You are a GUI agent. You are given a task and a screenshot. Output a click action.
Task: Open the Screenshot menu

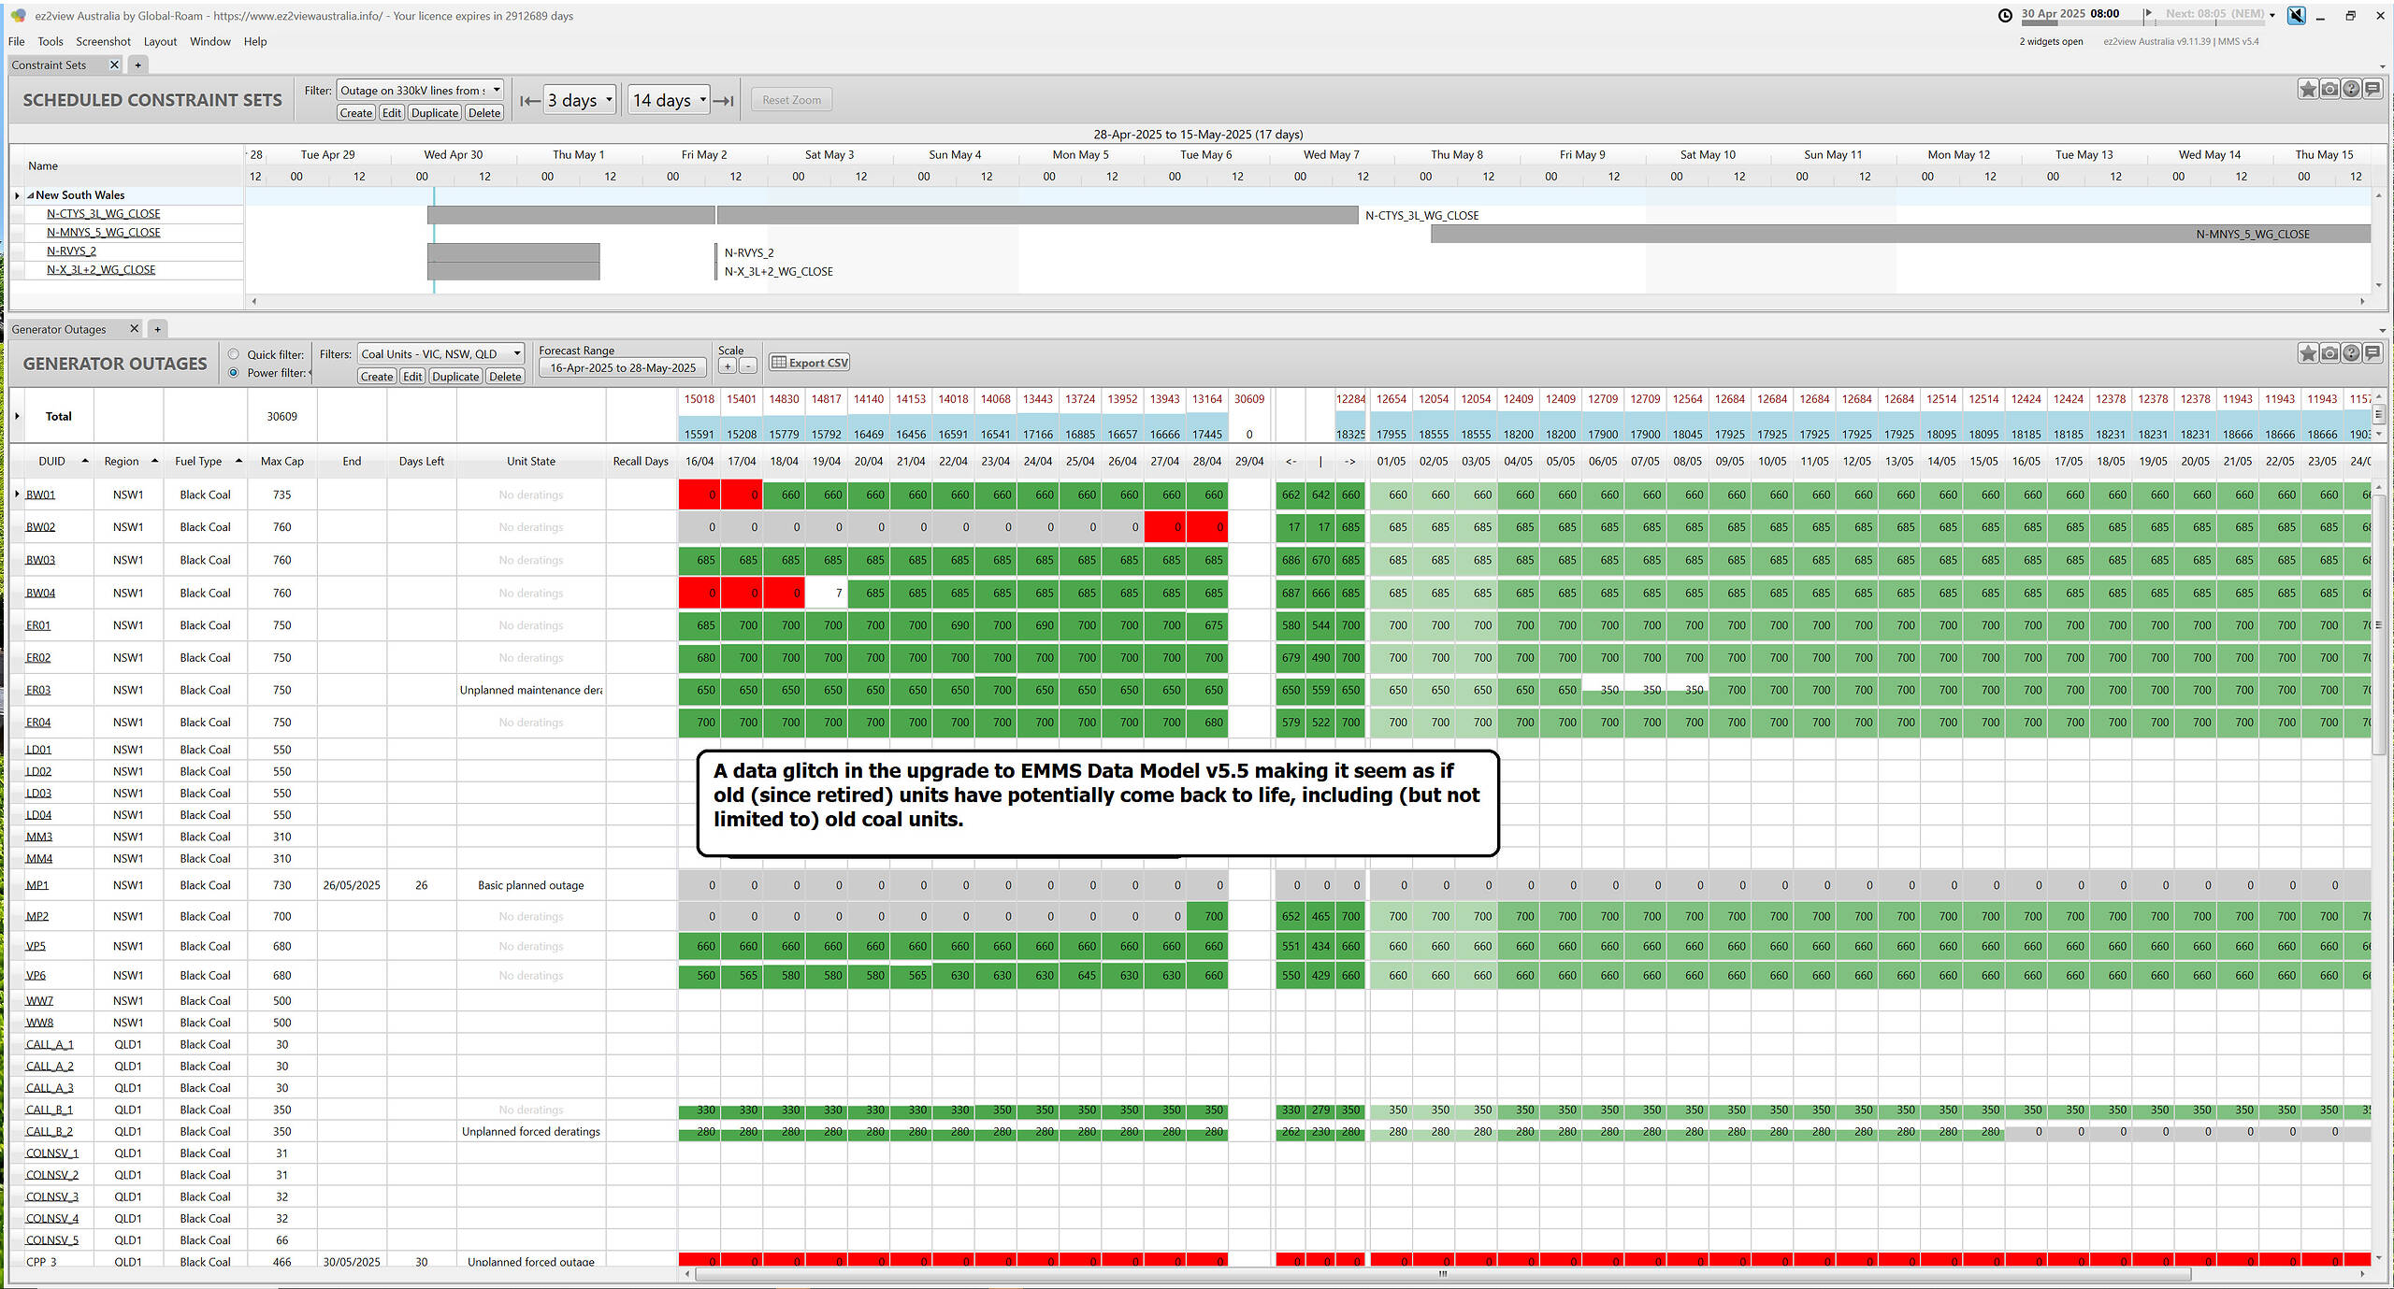[103, 41]
